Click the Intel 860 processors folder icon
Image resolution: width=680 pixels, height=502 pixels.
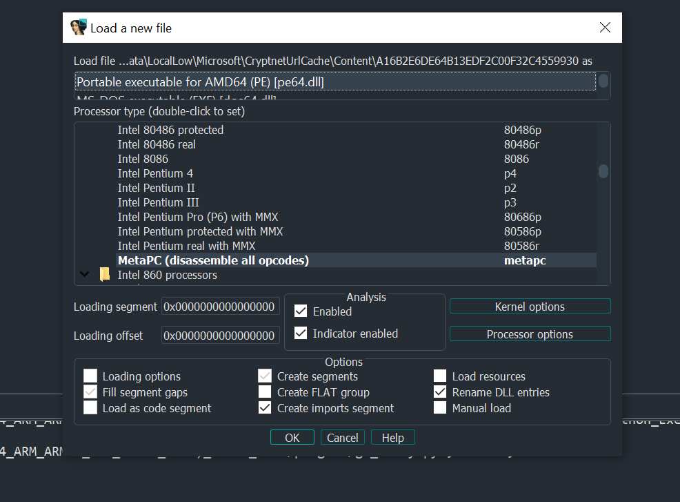(105, 275)
